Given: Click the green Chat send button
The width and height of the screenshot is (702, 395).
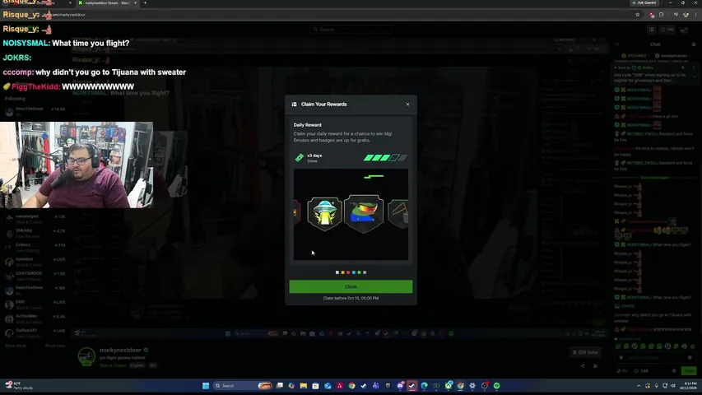Looking at the screenshot, I should pyautogui.click(x=689, y=371).
